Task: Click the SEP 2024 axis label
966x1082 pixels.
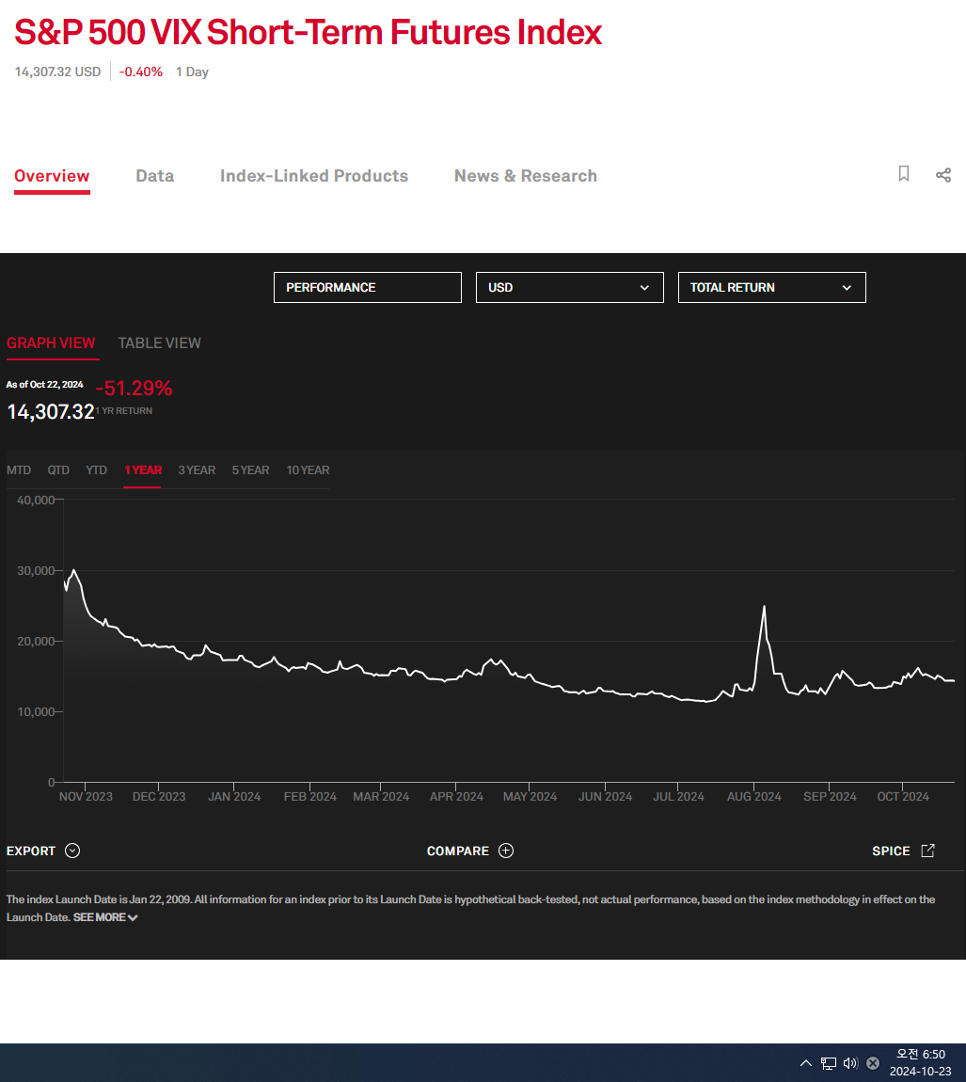Action: [830, 796]
